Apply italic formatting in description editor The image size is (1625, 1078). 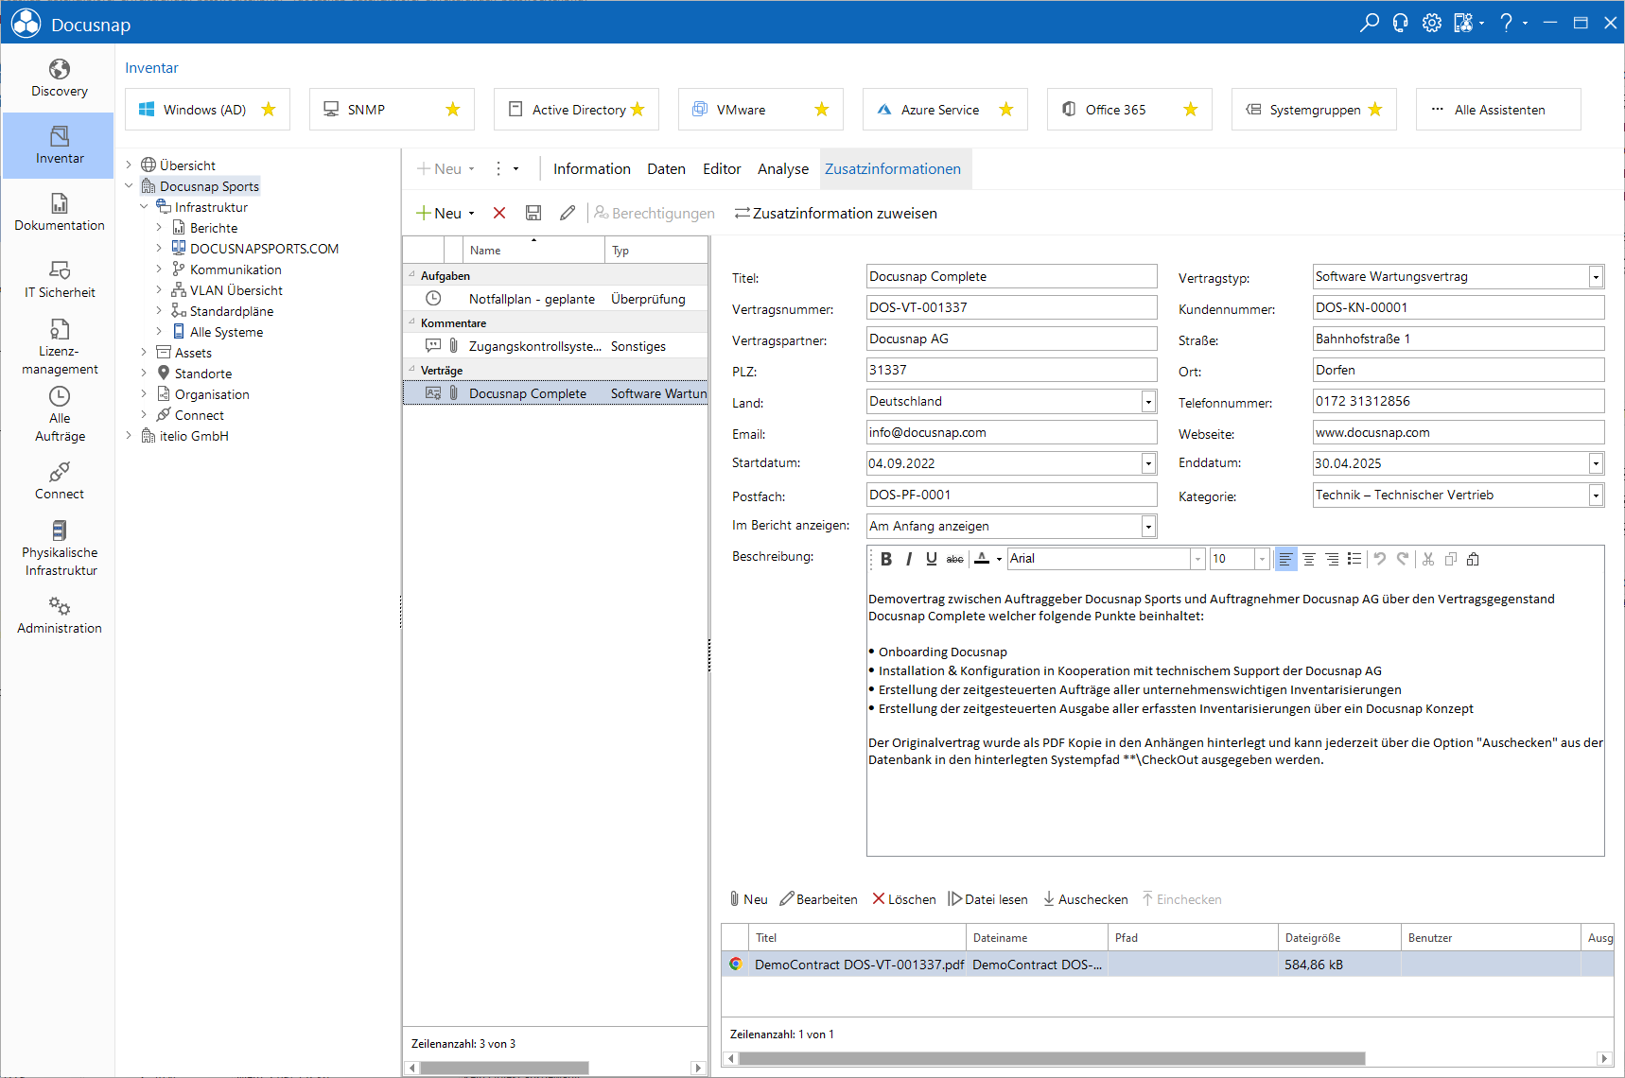tap(909, 559)
